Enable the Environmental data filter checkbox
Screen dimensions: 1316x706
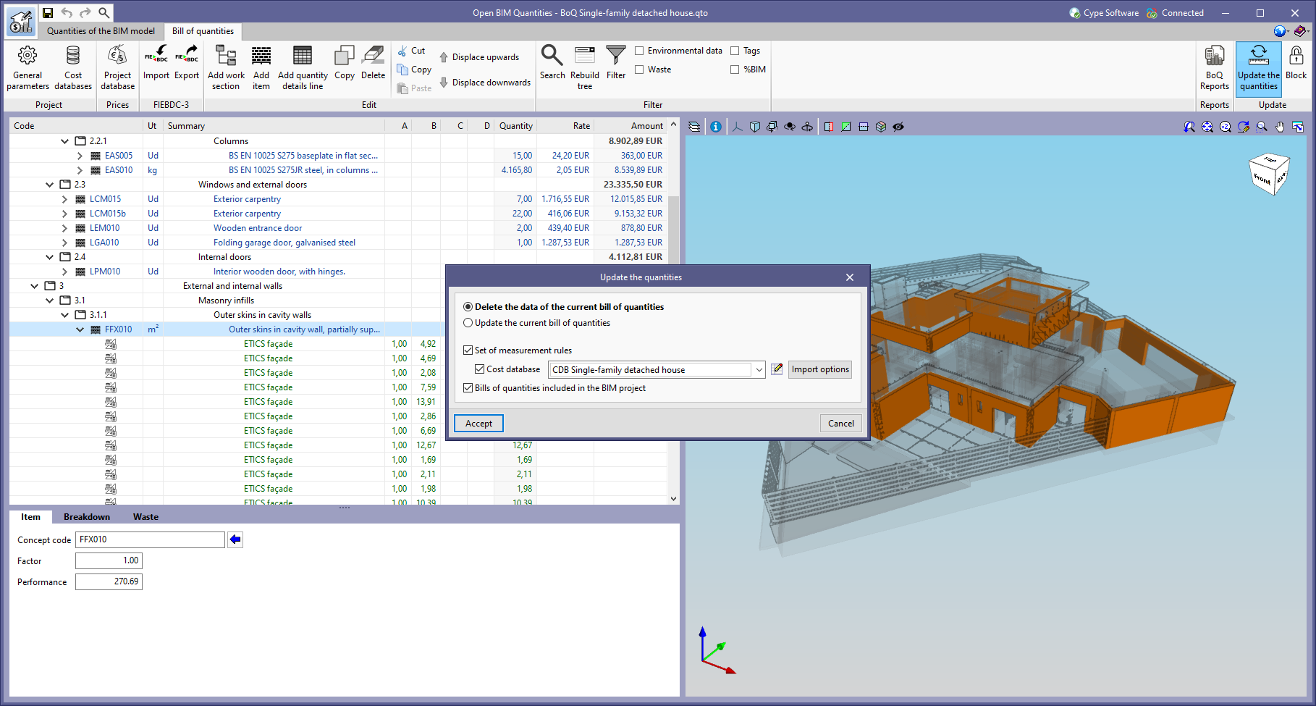(x=639, y=51)
